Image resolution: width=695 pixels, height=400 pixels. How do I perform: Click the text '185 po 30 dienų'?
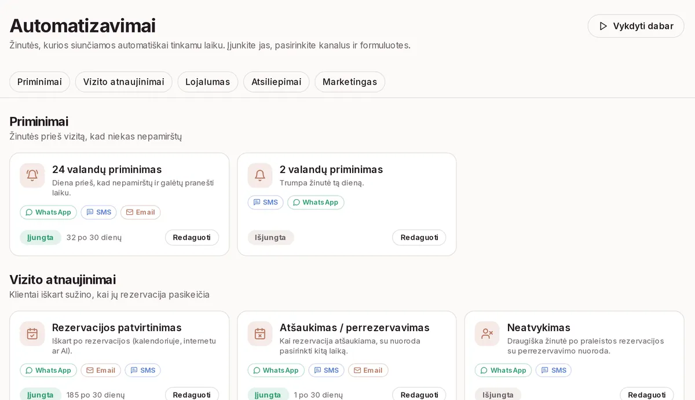[x=96, y=395]
